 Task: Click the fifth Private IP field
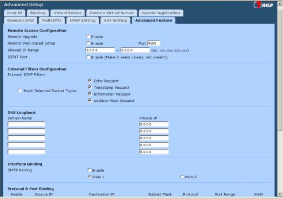154,152
